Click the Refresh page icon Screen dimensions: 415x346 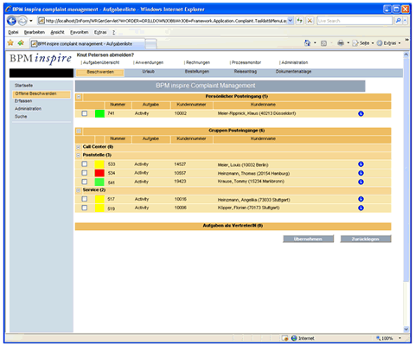coord(300,21)
